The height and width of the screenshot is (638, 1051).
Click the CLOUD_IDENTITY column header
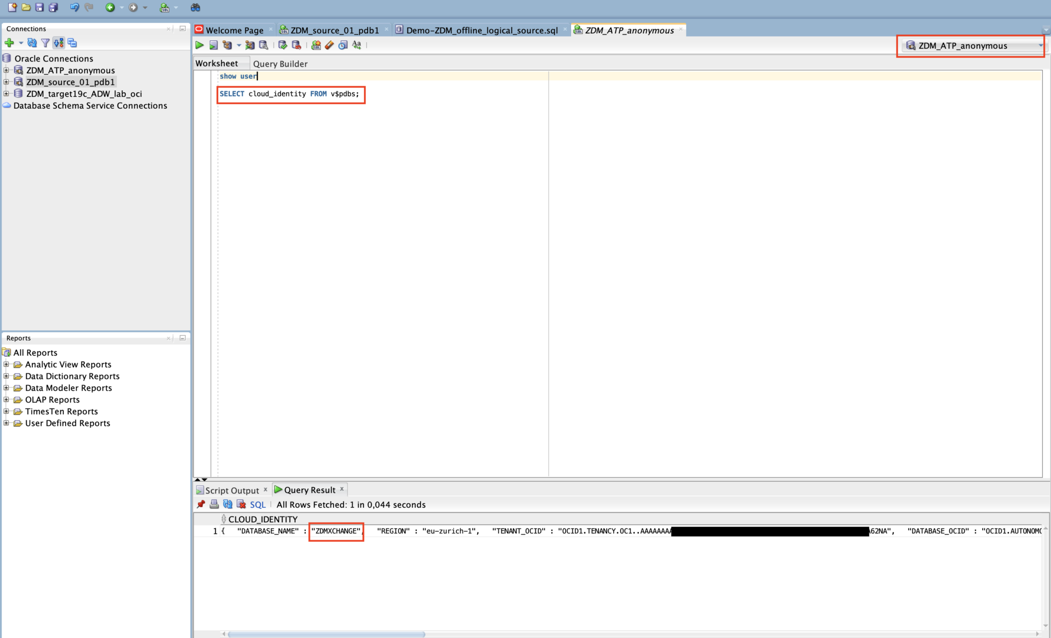coord(262,519)
